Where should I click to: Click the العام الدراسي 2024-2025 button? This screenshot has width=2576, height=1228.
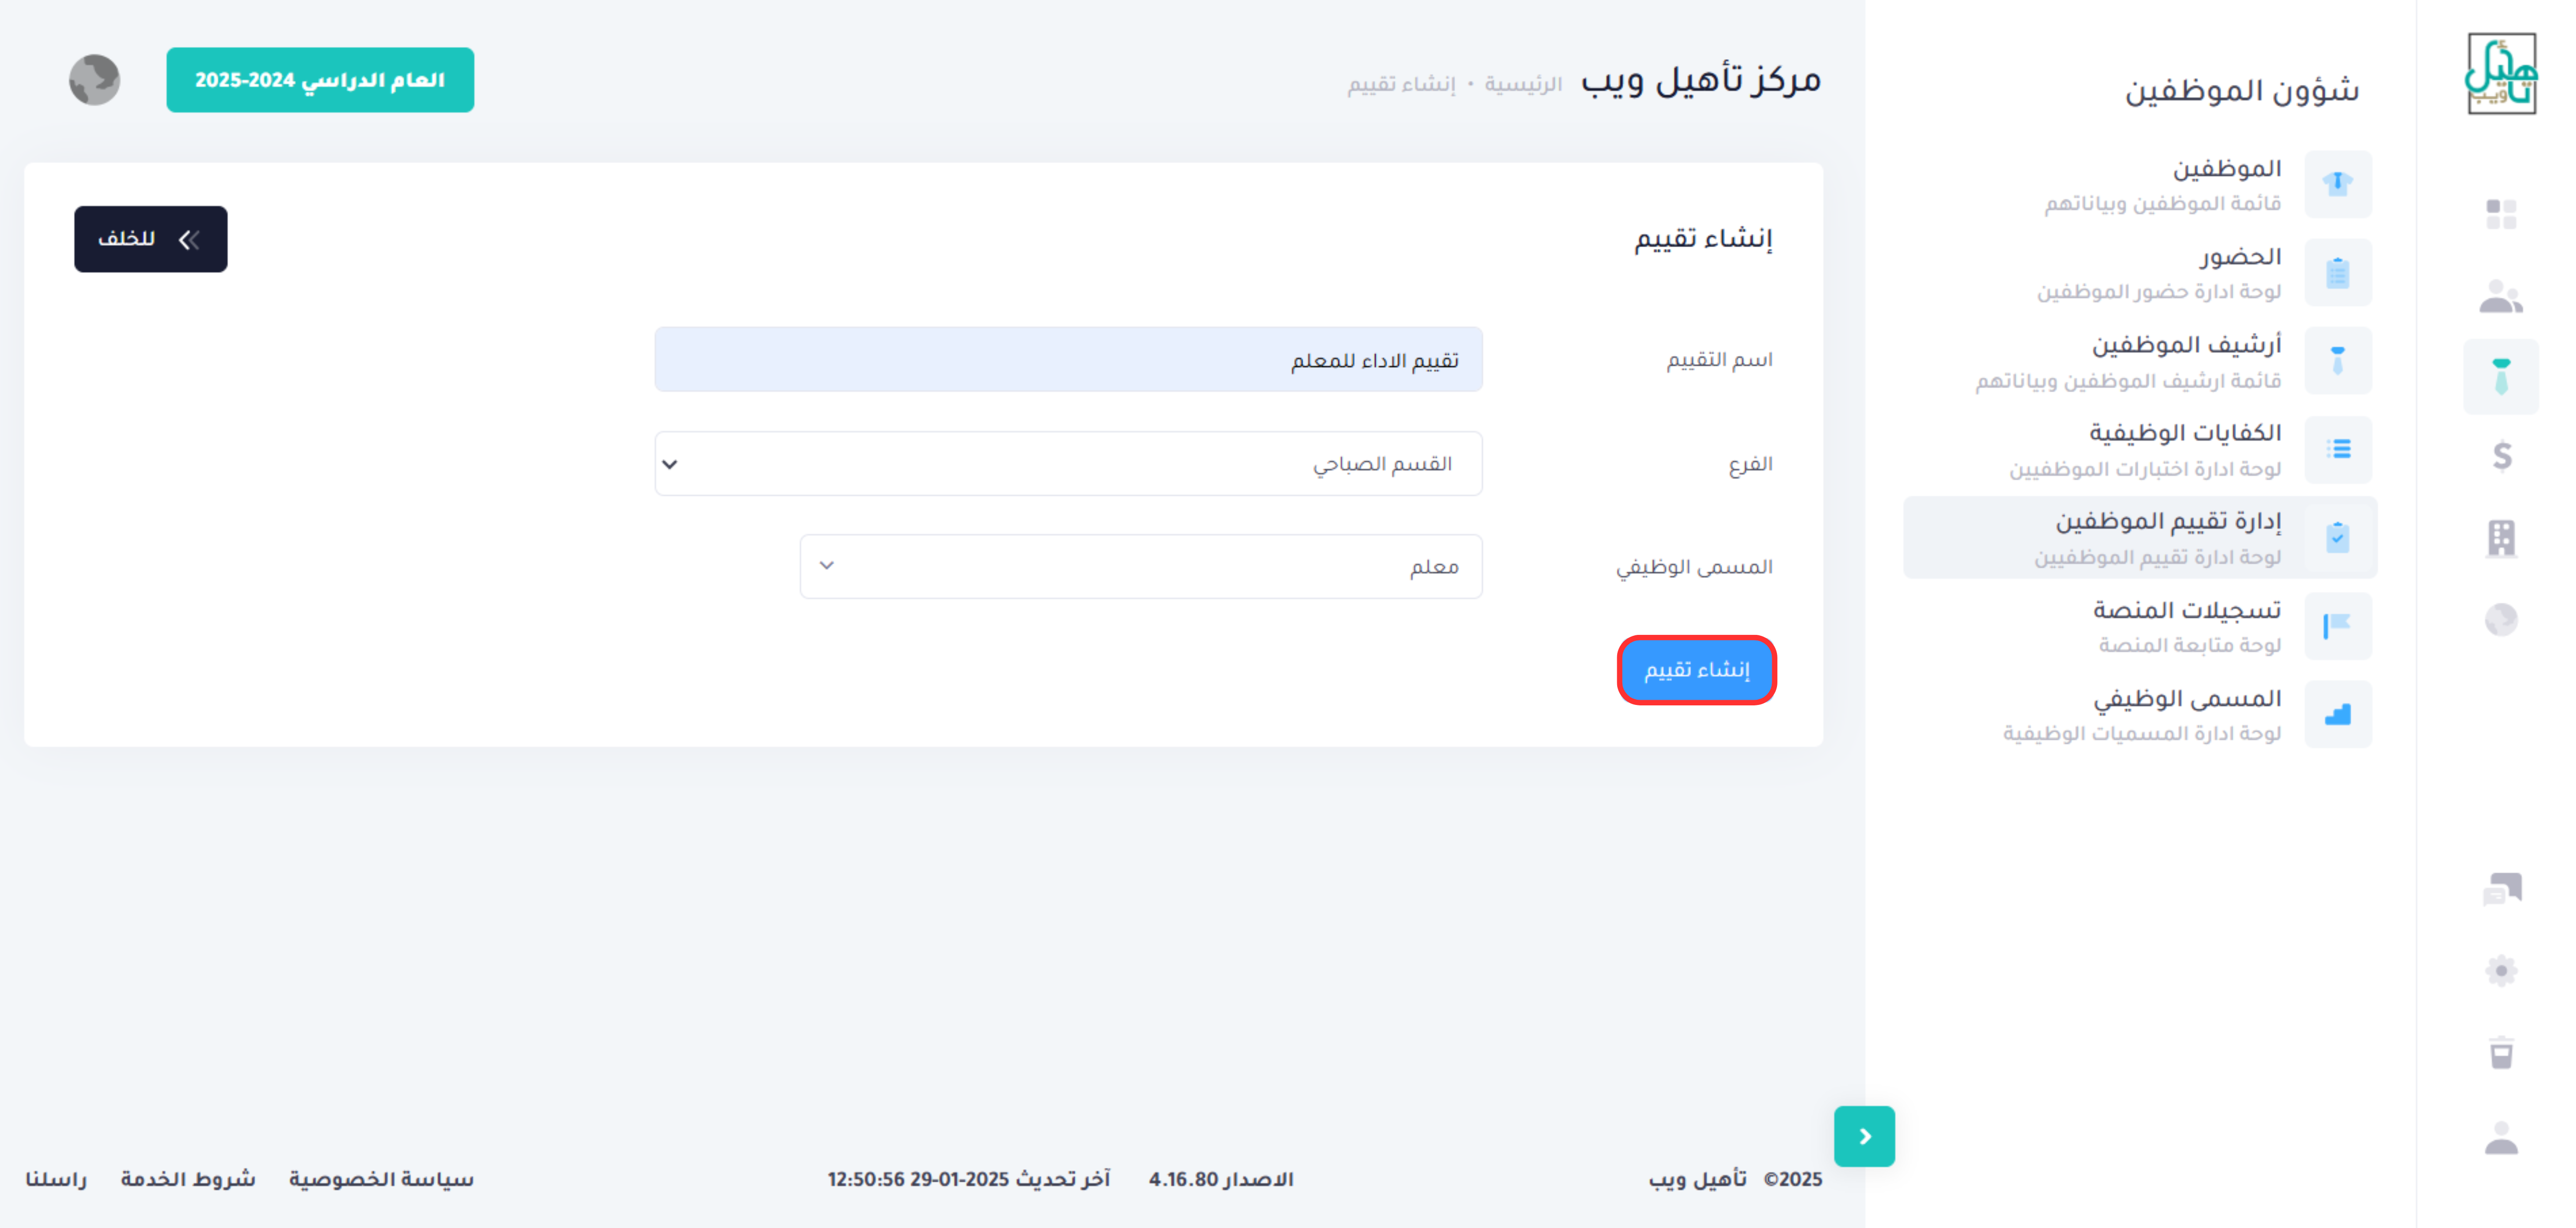pos(320,80)
